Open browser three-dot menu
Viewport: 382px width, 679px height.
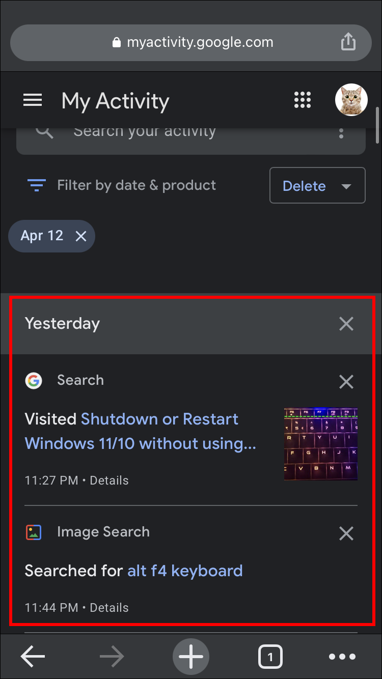click(x=342, y=657)
